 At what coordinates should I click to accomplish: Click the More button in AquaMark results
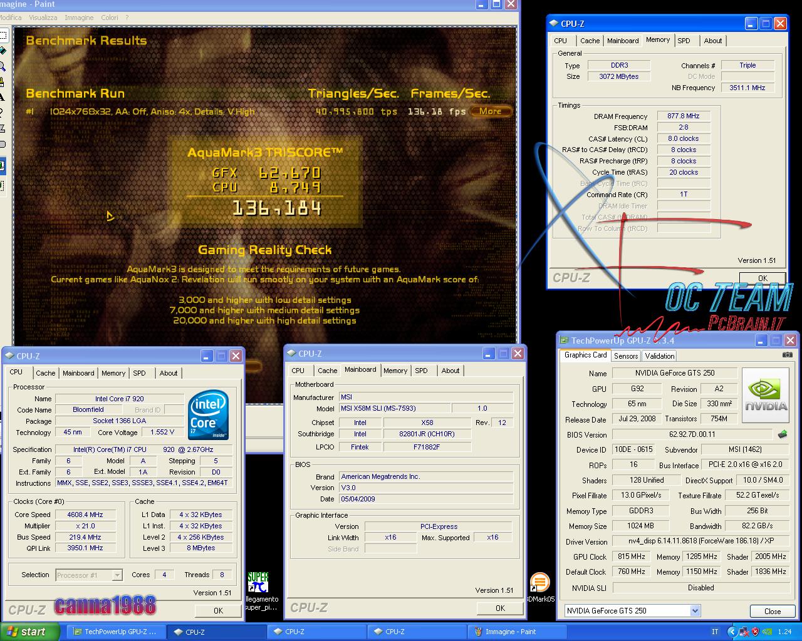(491, 111)
